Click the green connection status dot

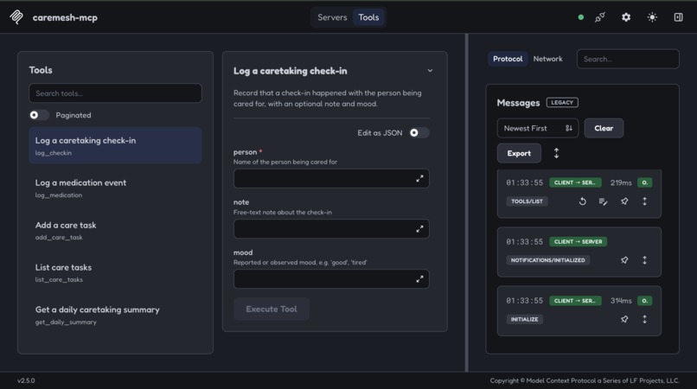click(x=580, y=17)
